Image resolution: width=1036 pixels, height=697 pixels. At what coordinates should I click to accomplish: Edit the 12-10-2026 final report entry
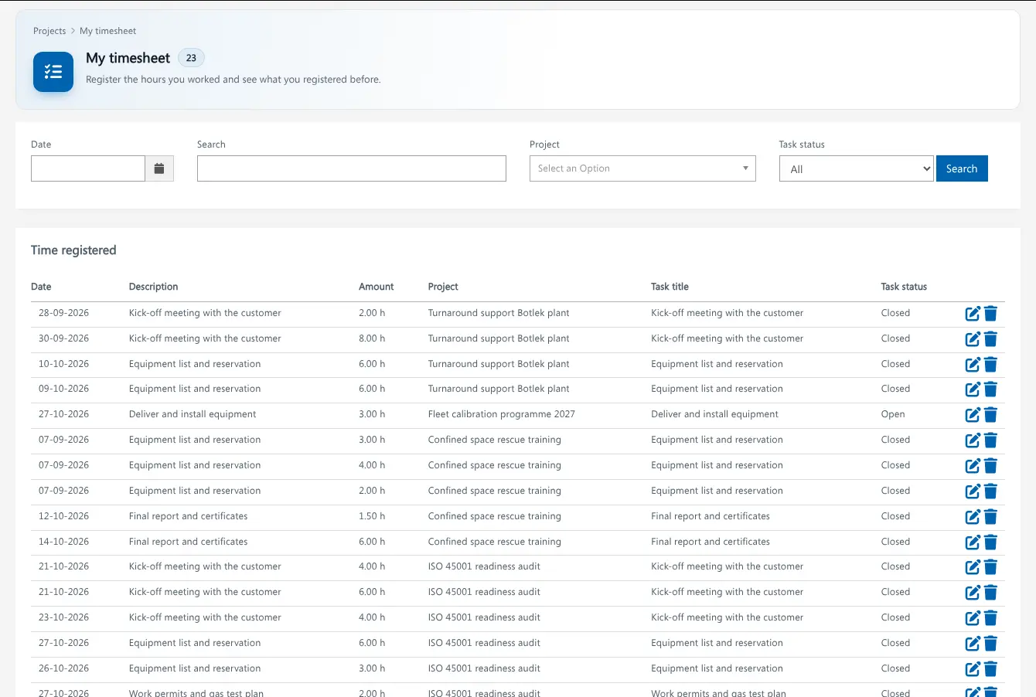tap(973, 517)
